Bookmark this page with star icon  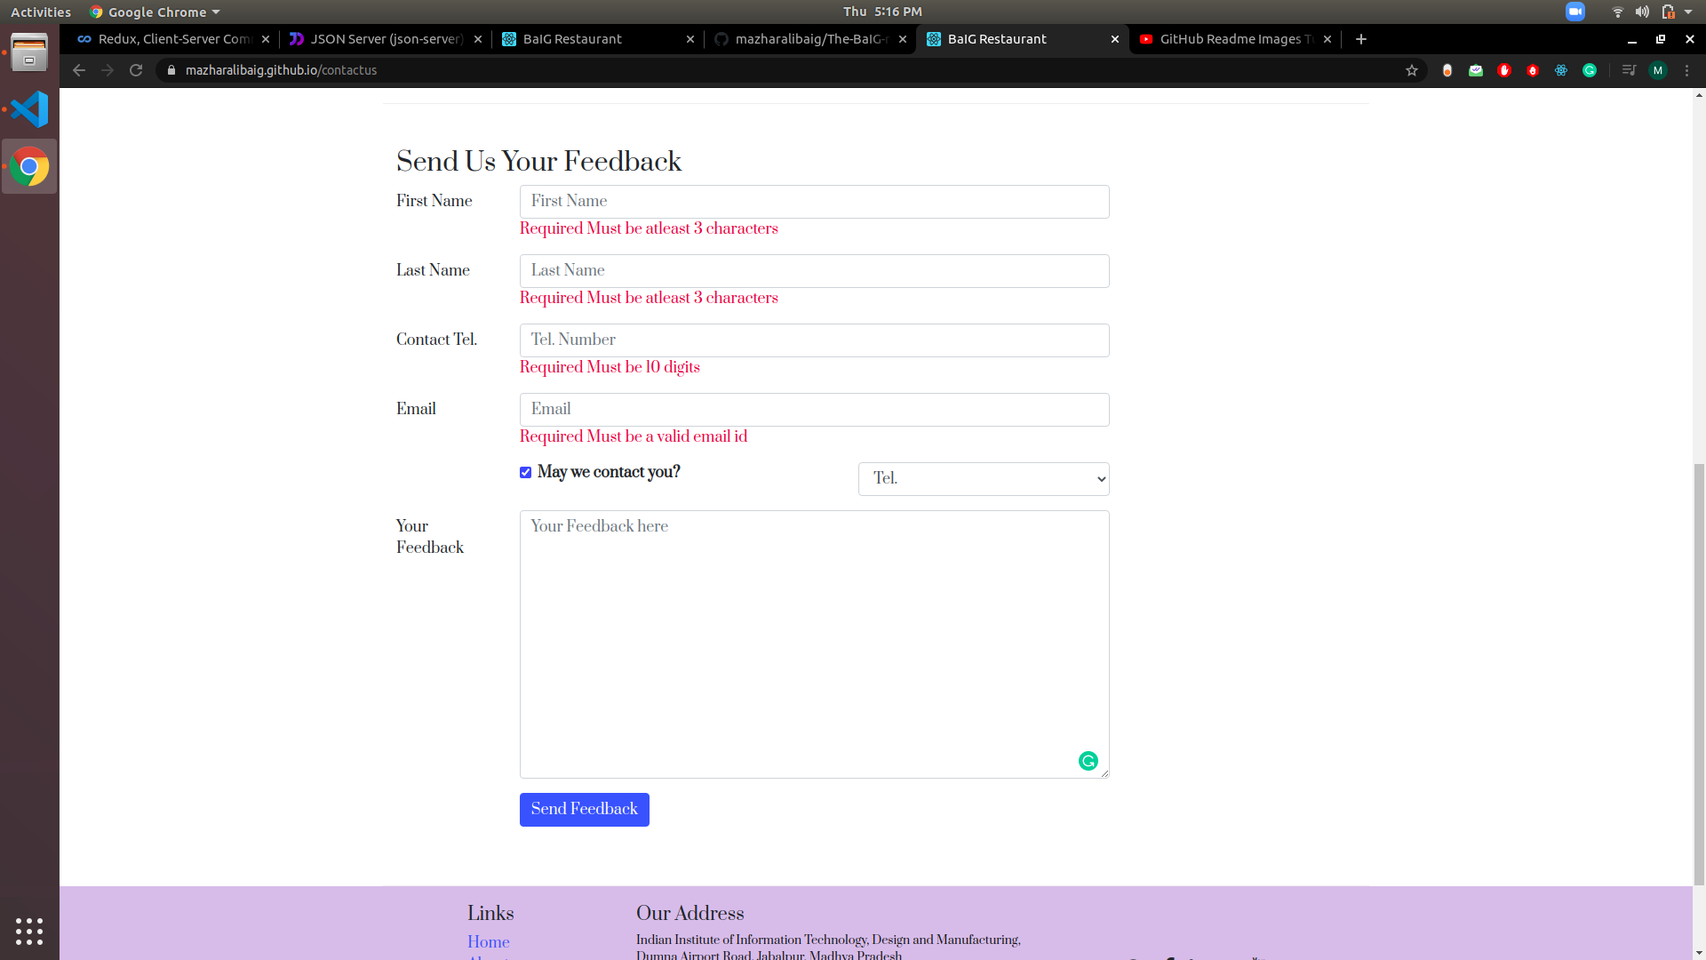coord(1412,70)
